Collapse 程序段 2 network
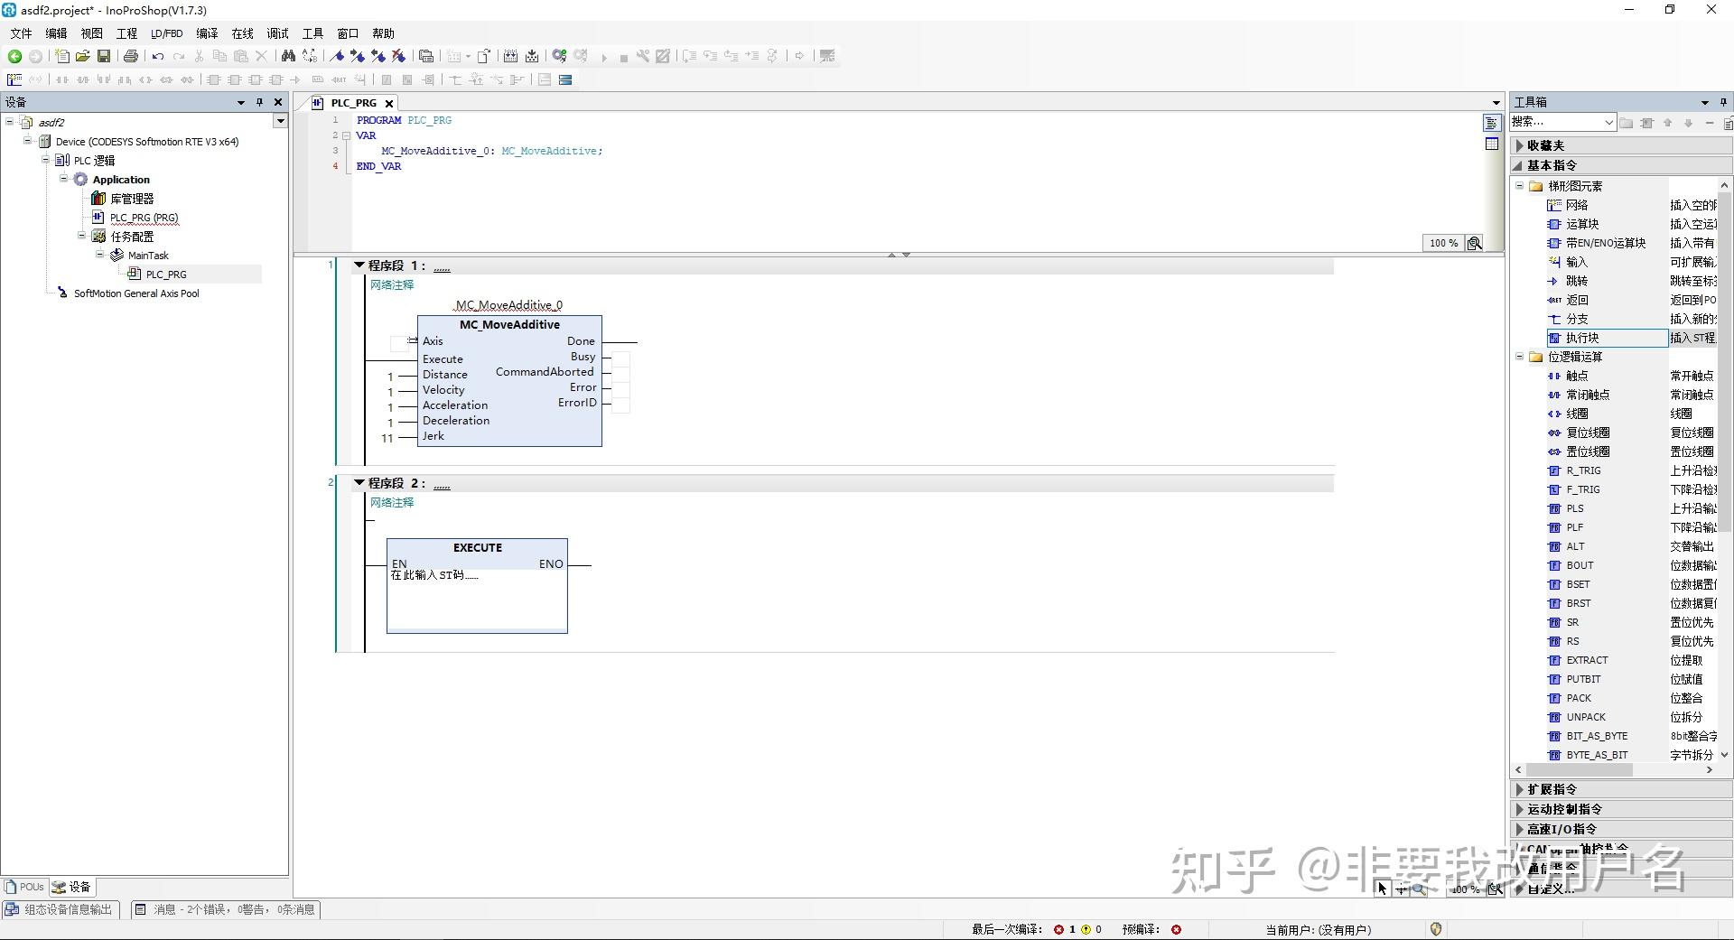This screenshot has width=1734, height=940. (359, 483)
